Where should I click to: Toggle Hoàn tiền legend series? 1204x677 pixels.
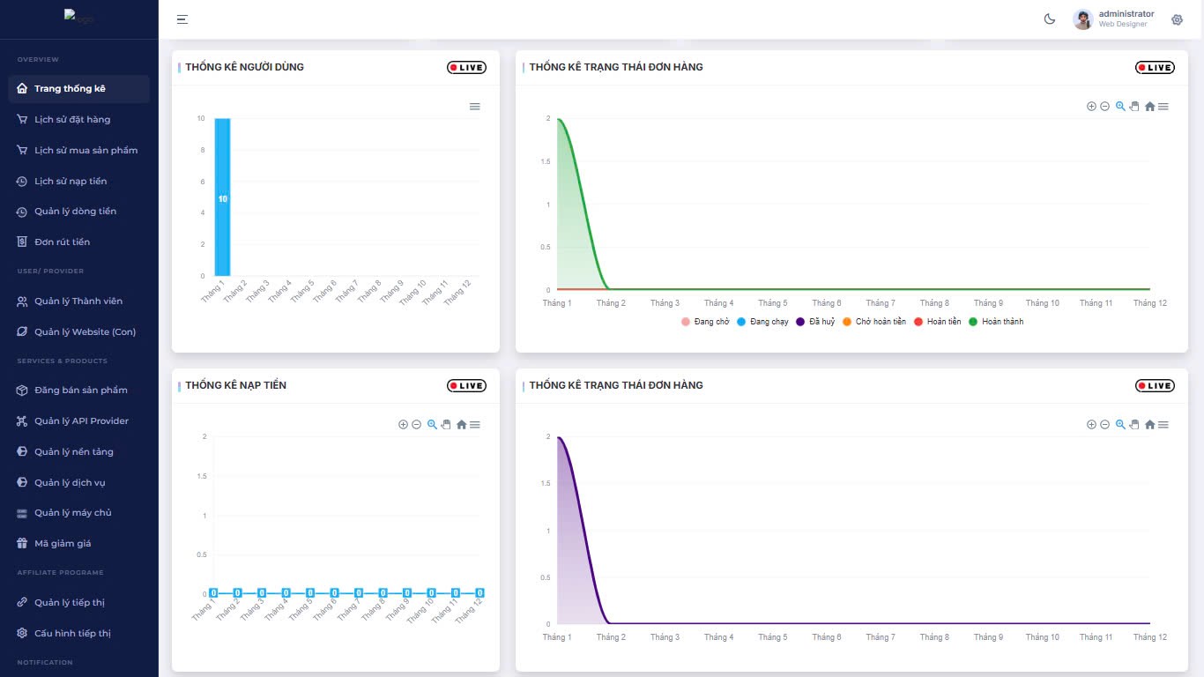click(937, 322)
